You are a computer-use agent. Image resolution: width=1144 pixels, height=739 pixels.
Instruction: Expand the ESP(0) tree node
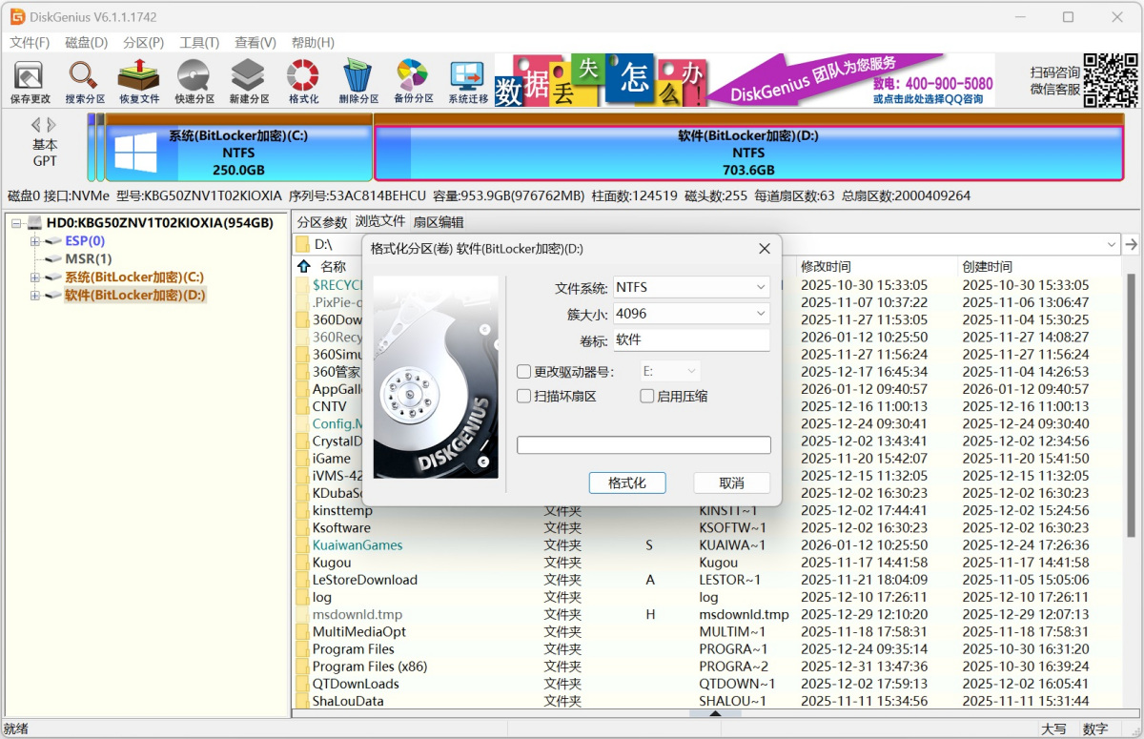(35, 241)
